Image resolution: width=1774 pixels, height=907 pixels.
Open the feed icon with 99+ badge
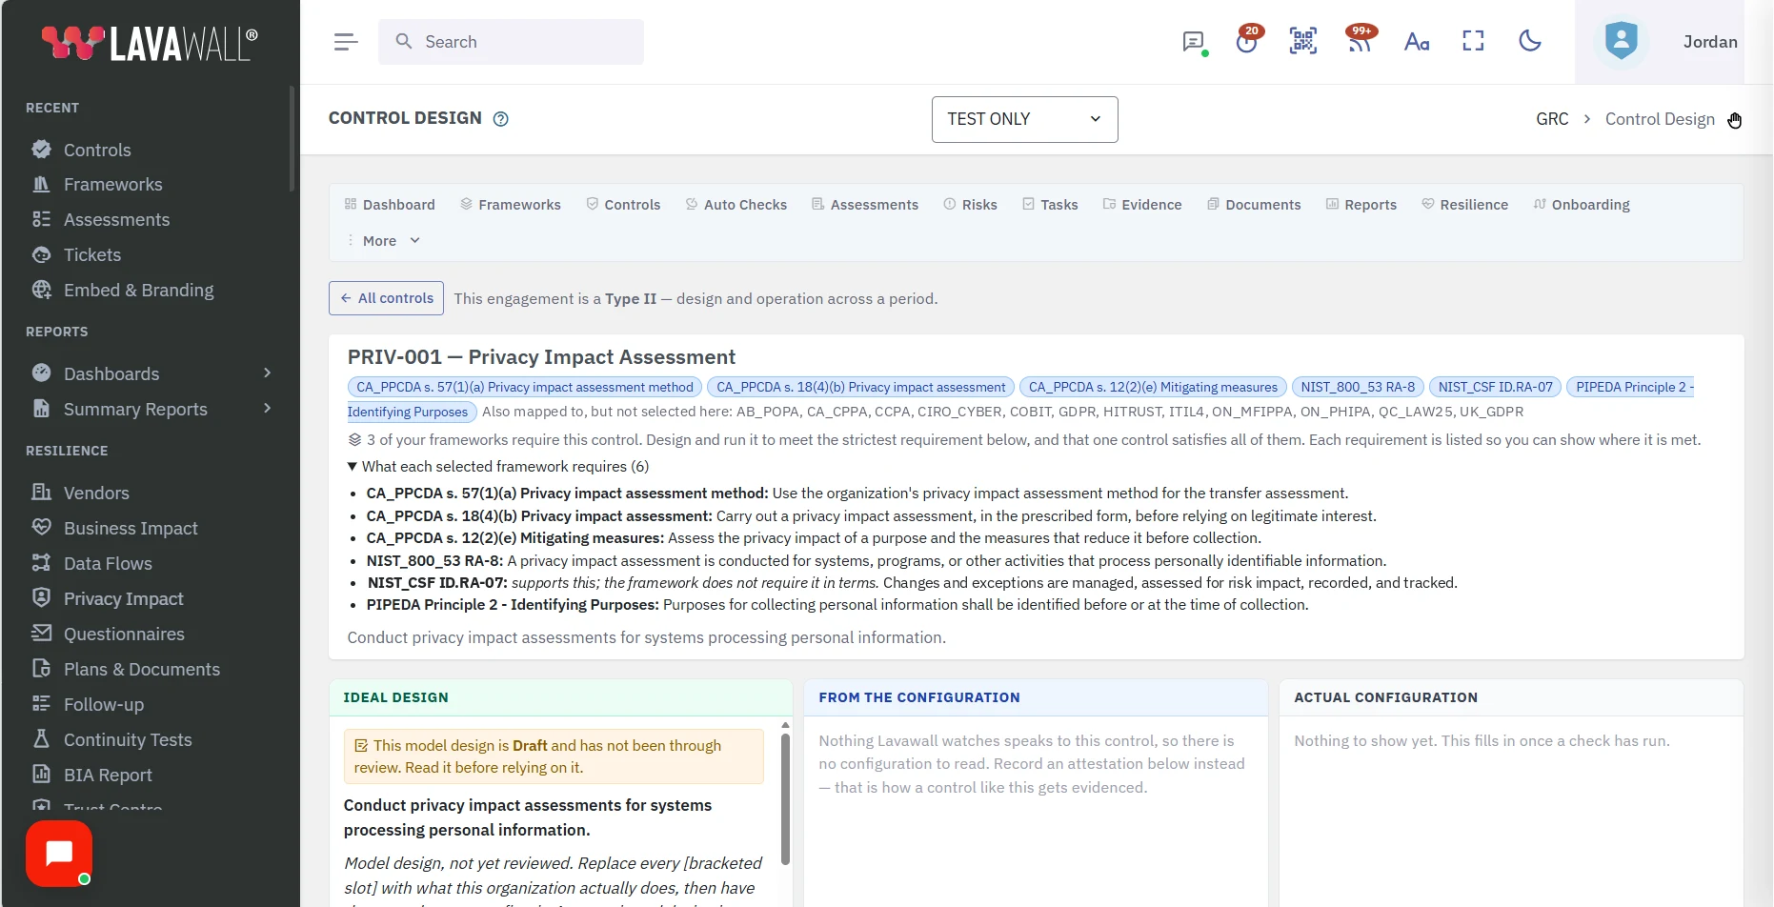(1361, 40)
